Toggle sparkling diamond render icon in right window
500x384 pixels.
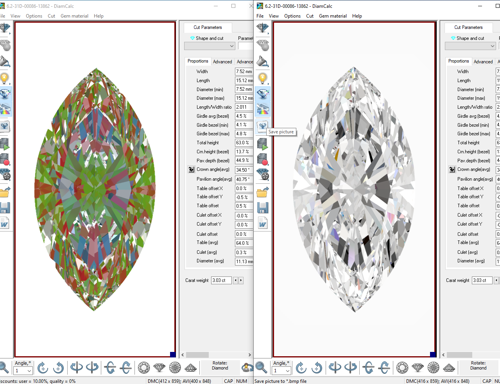(262, 94)
